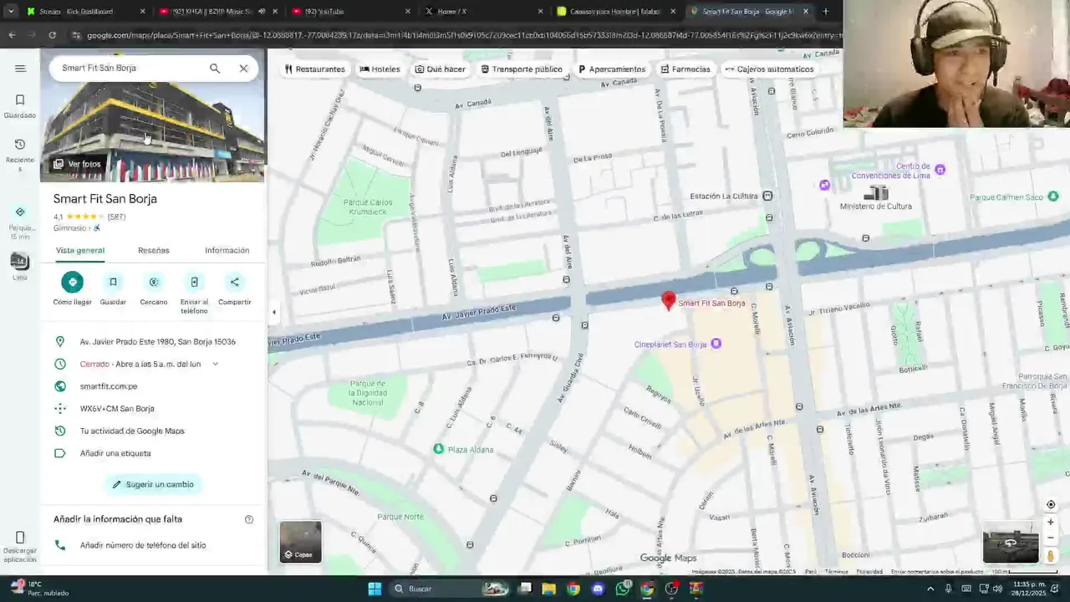1070x602 pixels.
Task: Open the Google Maps hamburger menu
Action: pos(20,69)
